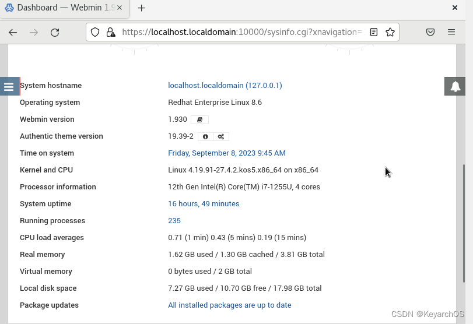Click the Webmin version changelog book icon
This screenshot has height=324, width=473.
(x=199, y=119)
